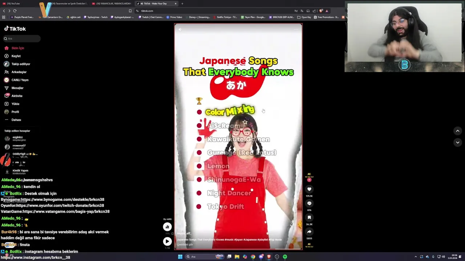Click the browser forward arrow
The height and width of the screenshot is (261, 465).
pyautogui.click(x=9, y=11)
